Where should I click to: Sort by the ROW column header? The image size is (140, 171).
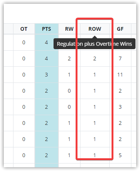95,29
